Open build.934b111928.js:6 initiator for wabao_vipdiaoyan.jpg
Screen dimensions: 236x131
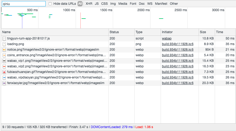click(178, 77)
